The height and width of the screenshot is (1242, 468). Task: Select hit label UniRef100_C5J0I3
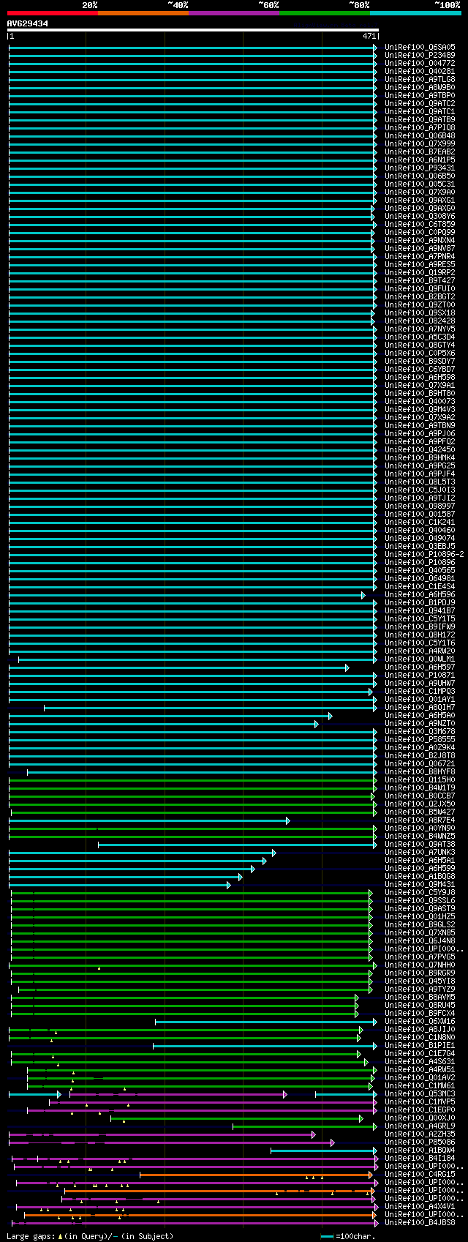[x=420, y=490]
